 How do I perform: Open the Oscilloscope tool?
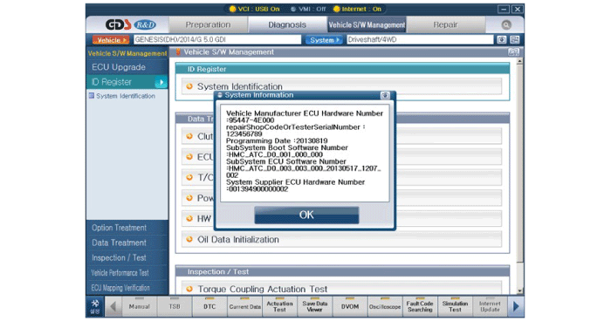[x=385, y=306]
